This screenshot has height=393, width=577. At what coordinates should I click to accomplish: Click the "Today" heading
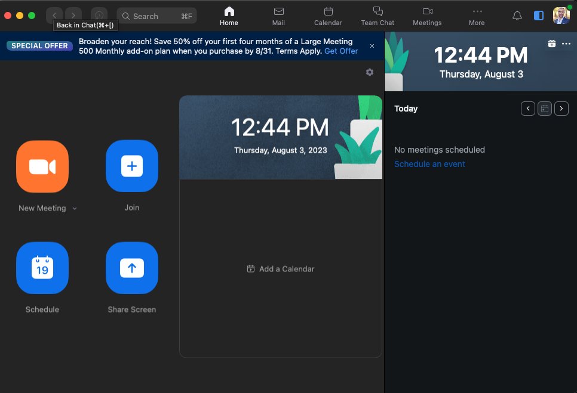click(x=406, y=109)
